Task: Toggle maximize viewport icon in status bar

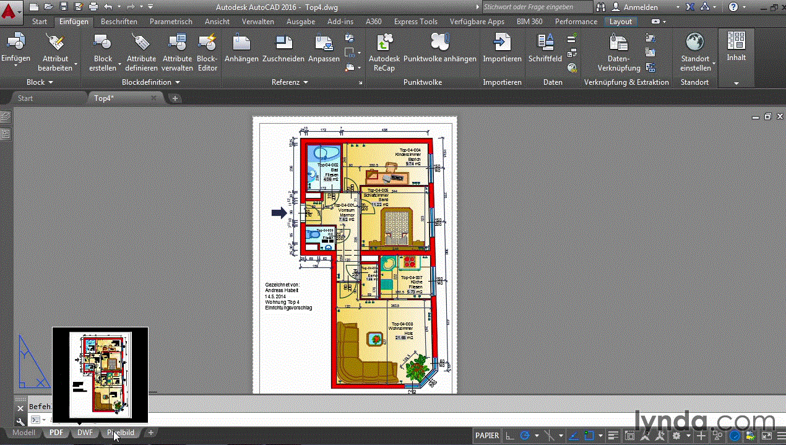Action: [x=629, y=436]
